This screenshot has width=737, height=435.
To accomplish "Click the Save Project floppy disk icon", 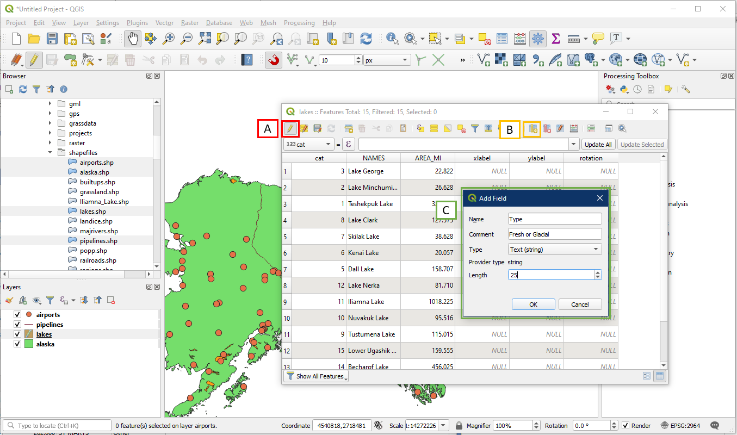I will pos(52,39).
